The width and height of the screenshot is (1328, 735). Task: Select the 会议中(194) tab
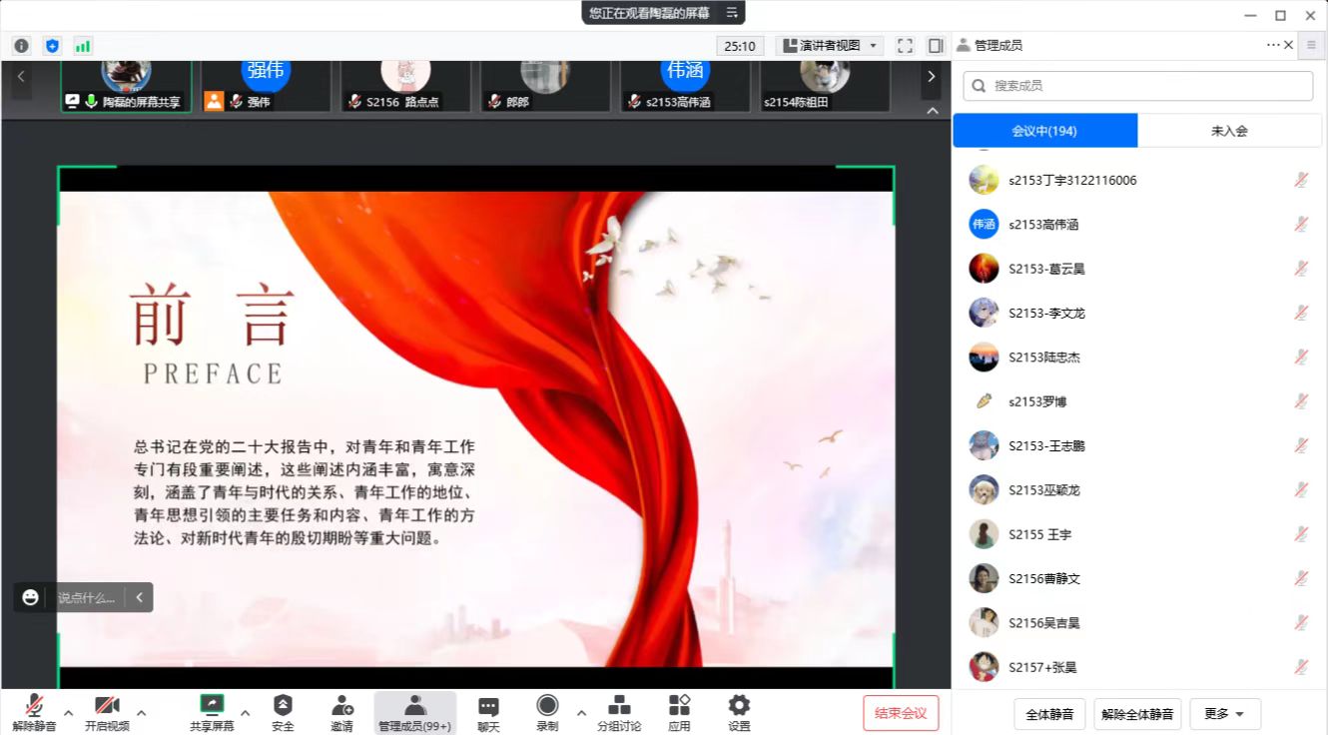pyautogui.click(x=1044, y=131)
